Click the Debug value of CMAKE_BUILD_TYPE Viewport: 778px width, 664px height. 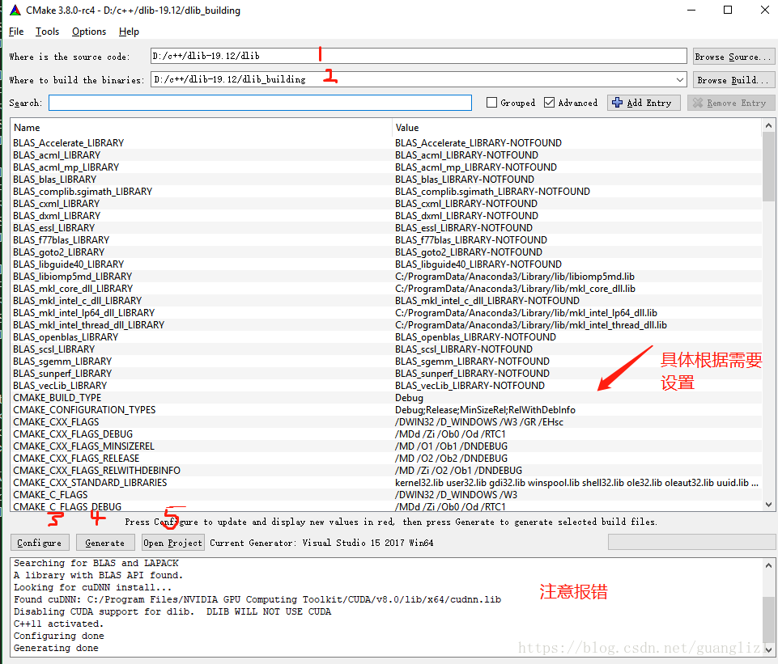coord(410,398)
